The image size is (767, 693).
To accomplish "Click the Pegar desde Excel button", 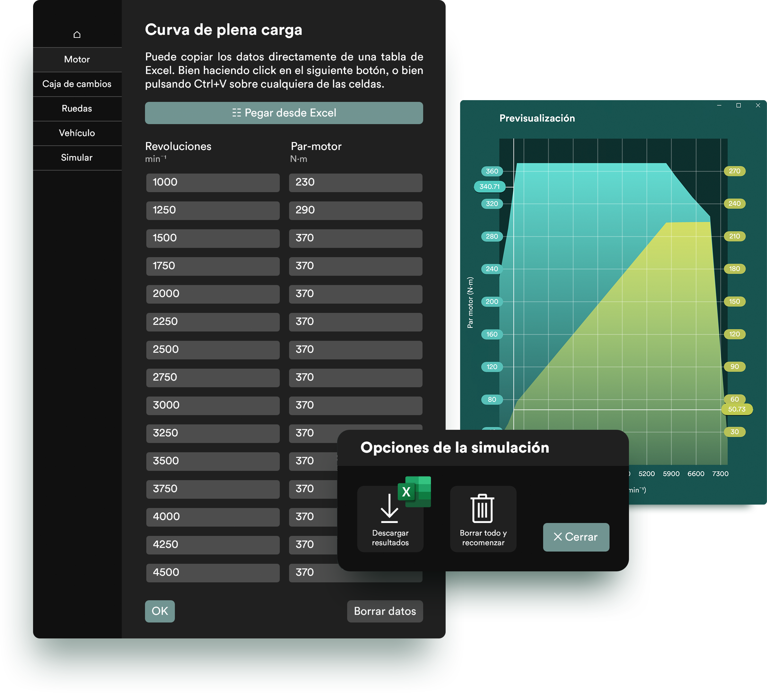I will coord(284,113).
